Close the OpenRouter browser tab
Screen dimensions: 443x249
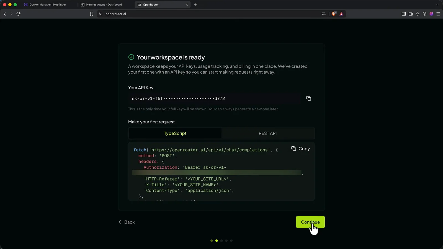(187, 5)
